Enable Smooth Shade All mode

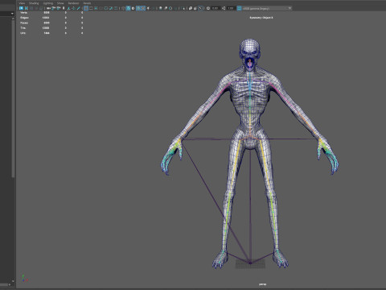click(x=129, y=8)
